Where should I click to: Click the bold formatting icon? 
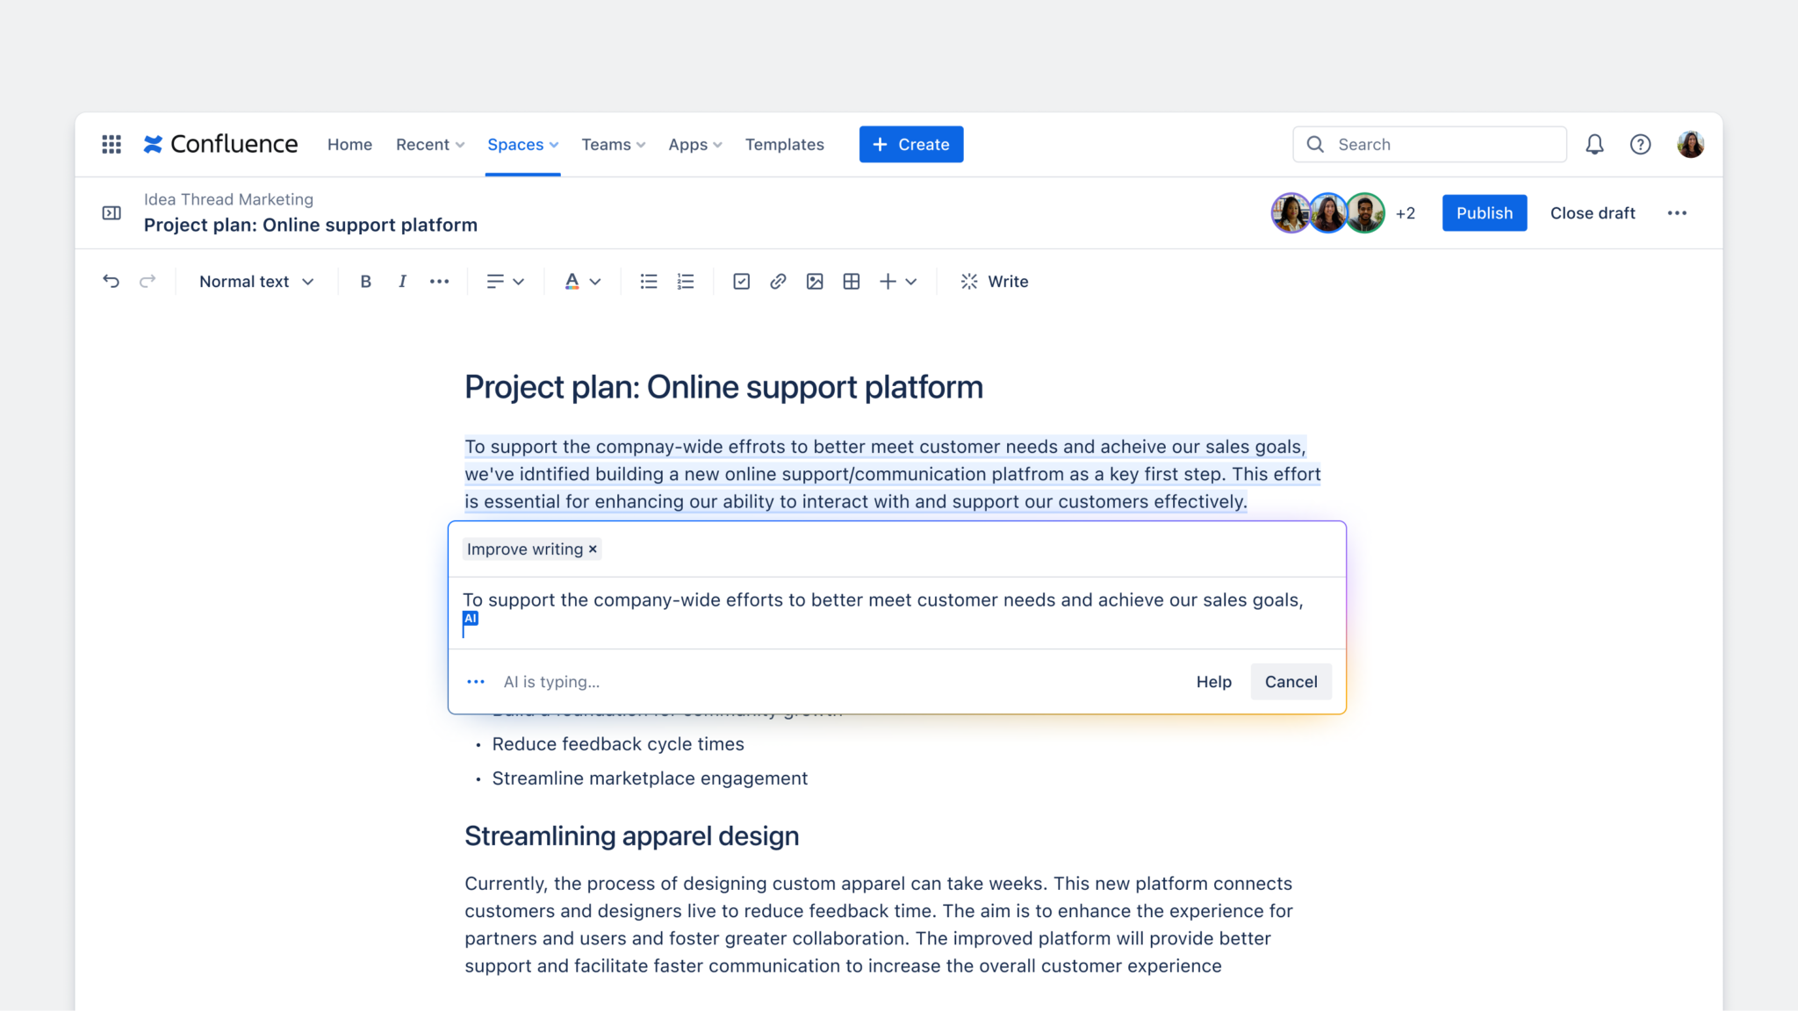pos(365,282)
